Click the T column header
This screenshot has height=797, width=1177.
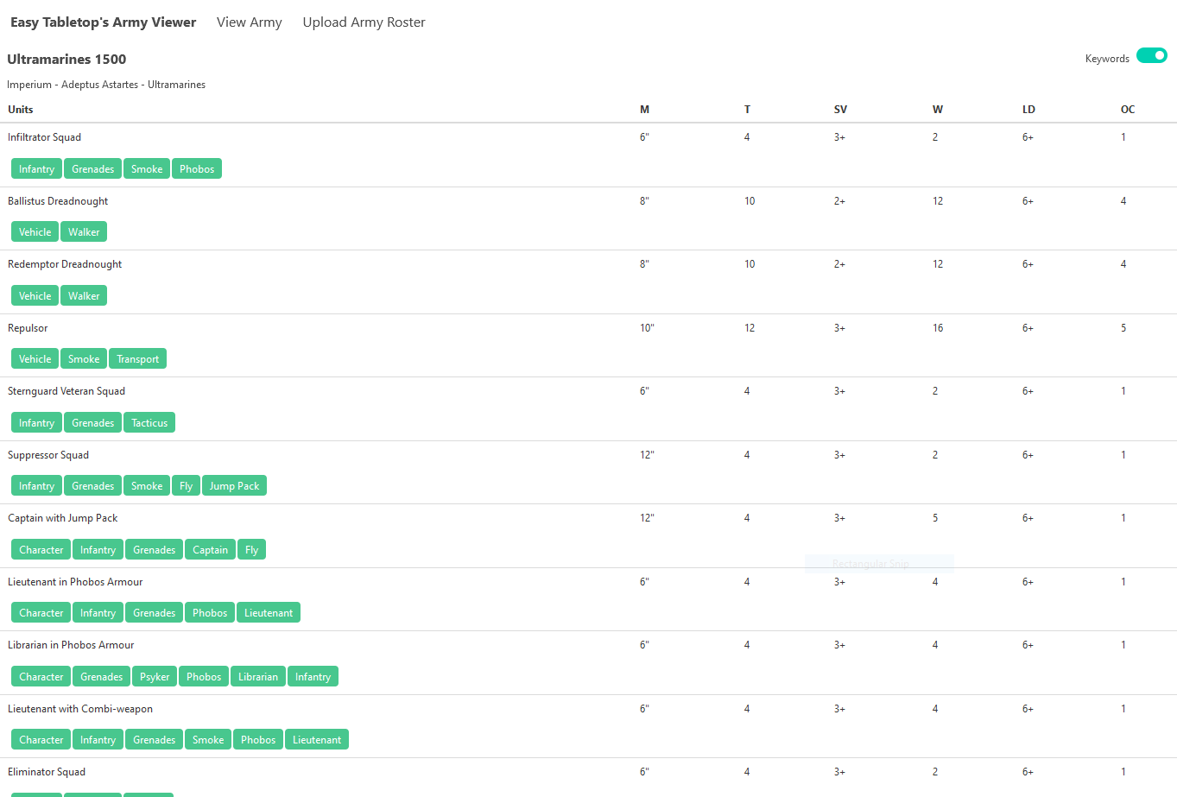747,110
